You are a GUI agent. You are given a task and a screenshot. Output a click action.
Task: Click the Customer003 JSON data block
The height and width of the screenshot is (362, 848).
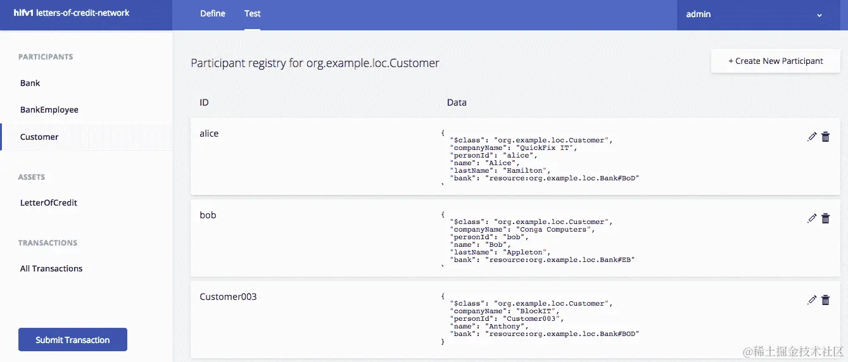(541, 319)
